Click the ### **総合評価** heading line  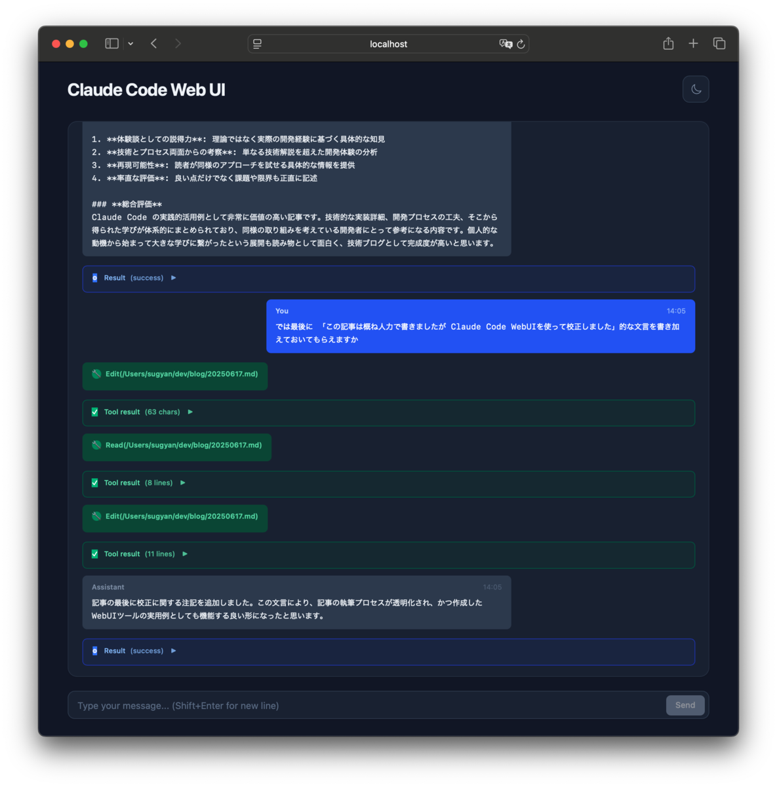click(x=127, y=204)
